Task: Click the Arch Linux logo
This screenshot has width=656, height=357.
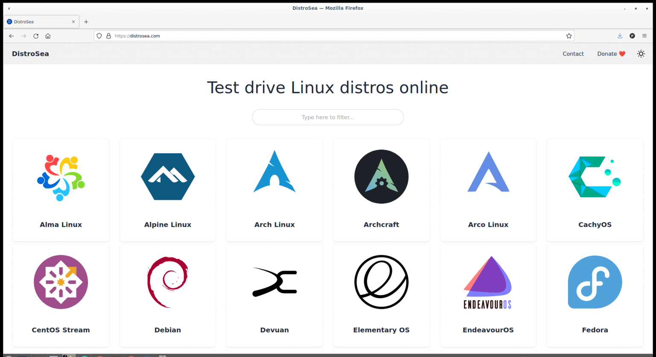Action: click(275, 171)
